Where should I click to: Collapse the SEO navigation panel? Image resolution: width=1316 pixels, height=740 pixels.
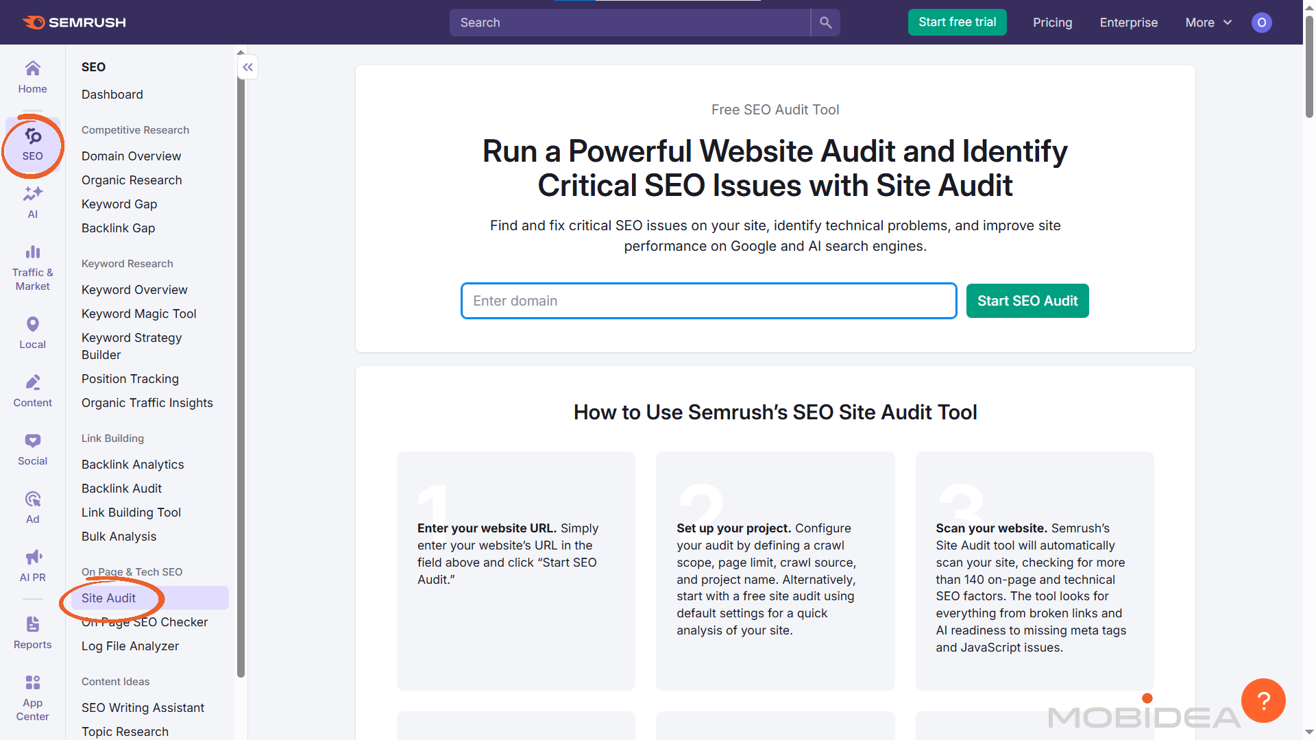coord(247,66)
